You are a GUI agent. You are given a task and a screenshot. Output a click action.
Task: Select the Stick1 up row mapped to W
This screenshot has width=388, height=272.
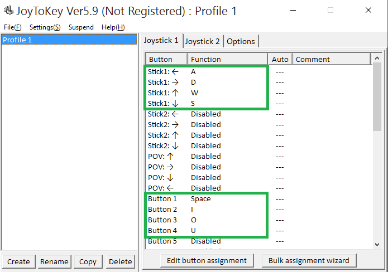point(258,93)
